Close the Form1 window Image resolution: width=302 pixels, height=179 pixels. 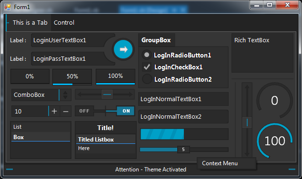(287, 5)
